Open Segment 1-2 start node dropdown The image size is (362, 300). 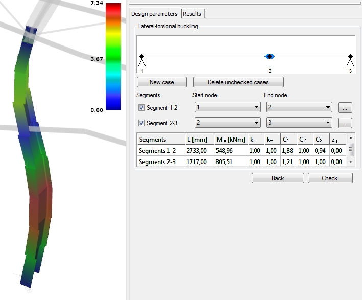[x=228, y=107]
